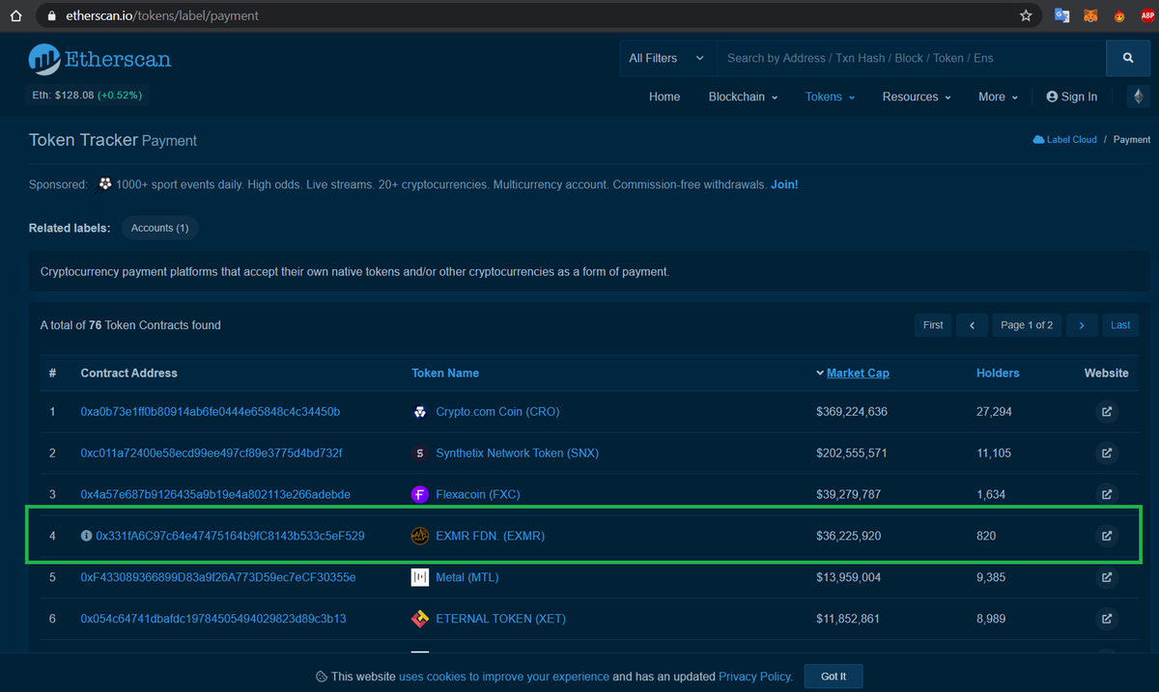Viewport: 1159px width, 692px height.
Task: Click the holders count 27,294
Action: click(x=994, y=412)
